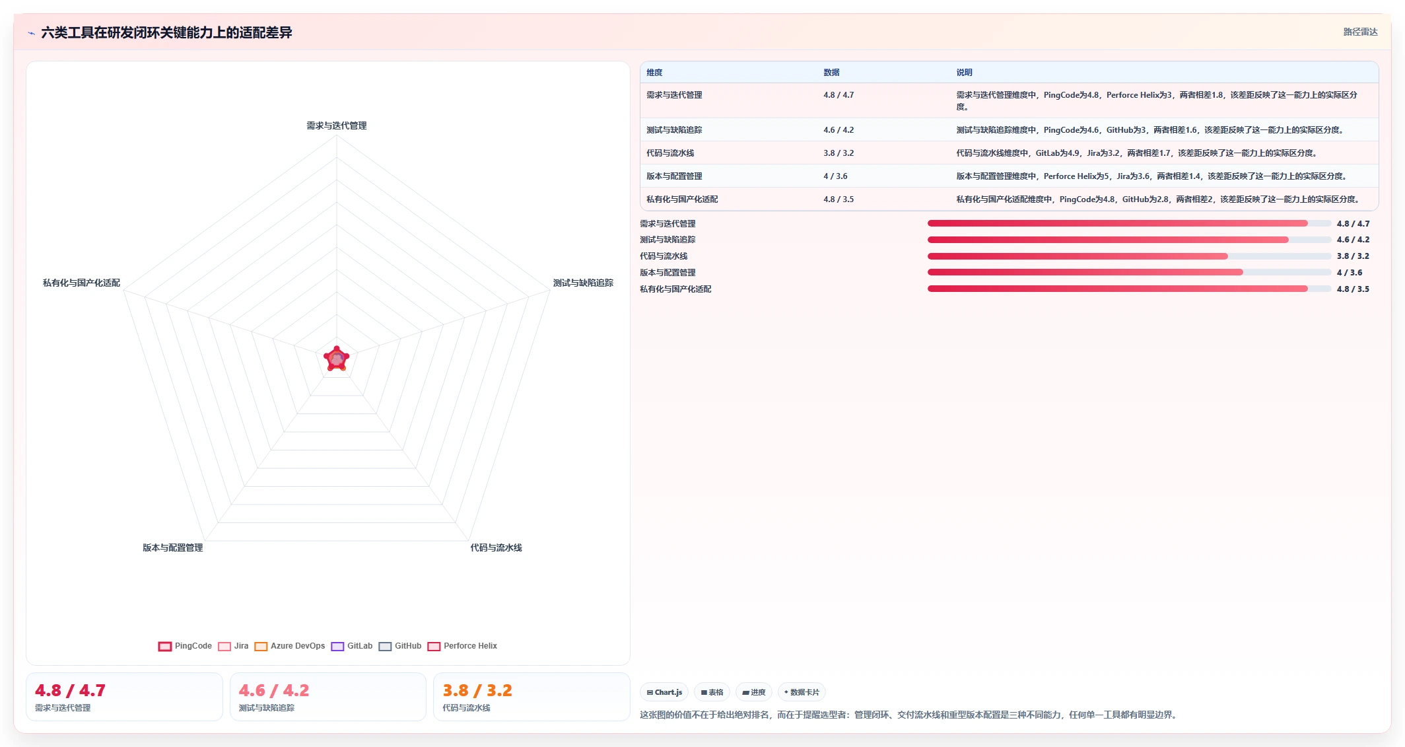Open the 4.8 / 4.7 data card
The width and height of the screenshot is (1405, 747).
tap(124, 697)
